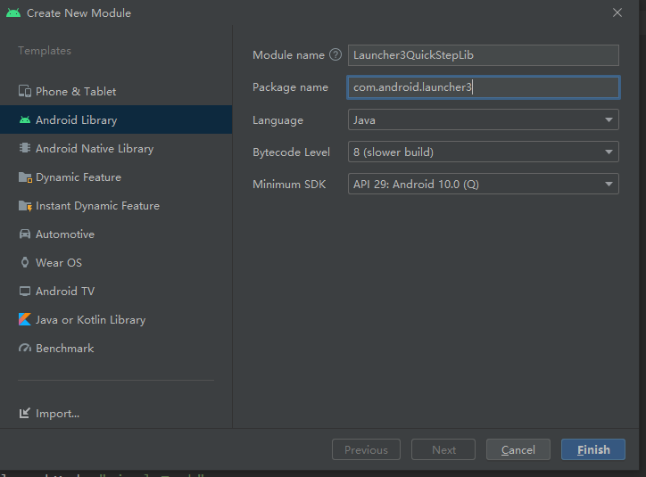This screenshot has width=646, height=477.
Task: Click the Create New Module title text
Action: (x=79, y=12)
